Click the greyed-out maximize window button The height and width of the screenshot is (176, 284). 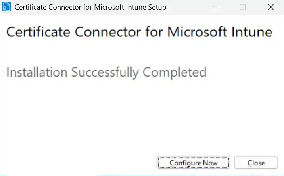243,7
